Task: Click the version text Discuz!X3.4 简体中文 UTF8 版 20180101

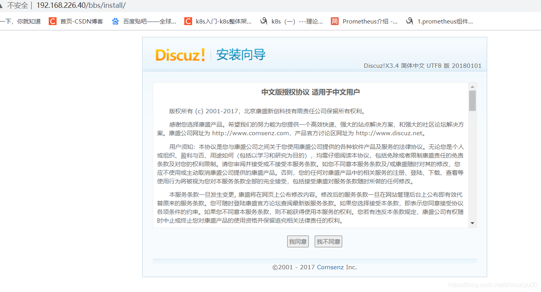Action: pyautogui.click(x=422, y=65)
